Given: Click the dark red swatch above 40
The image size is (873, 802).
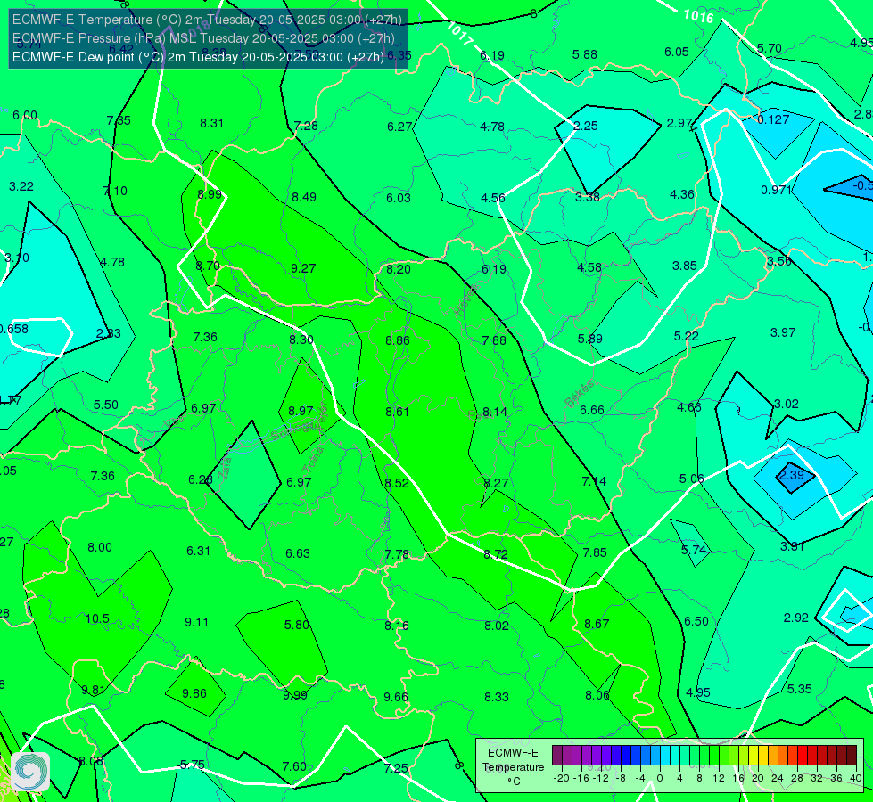Looking at the screenshot, I should (x=852, y=756).
